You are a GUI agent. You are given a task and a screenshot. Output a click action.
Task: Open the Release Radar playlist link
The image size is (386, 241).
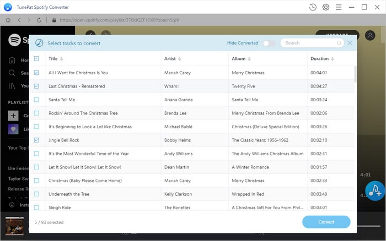click(x=19, y=189)
